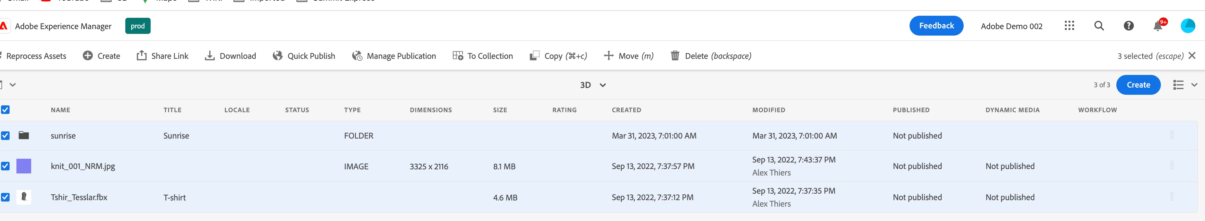The width and height of the screenshot is (1205, 221).
Task: Click the blue Create button
Action: click(1138, 84)
